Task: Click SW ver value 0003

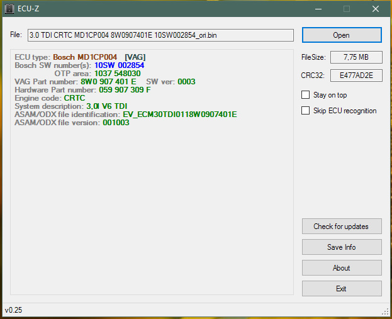Action: (186, 82)
